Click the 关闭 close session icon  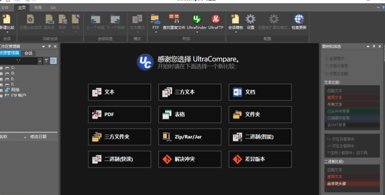76,19
